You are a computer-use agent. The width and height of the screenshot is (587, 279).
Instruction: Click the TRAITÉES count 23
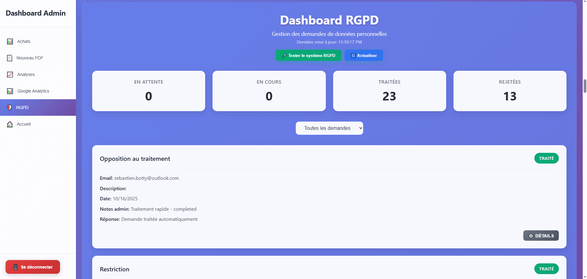[x=389, y=96]
